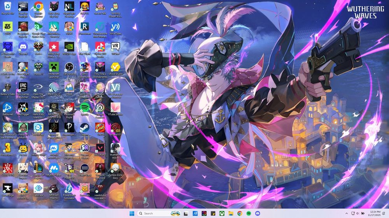
Task: Open the League of Legends shortcut
Action: point(39,172)
